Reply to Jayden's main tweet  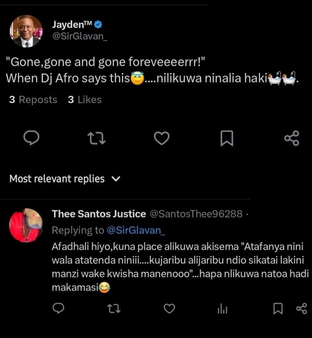point(31,138)
